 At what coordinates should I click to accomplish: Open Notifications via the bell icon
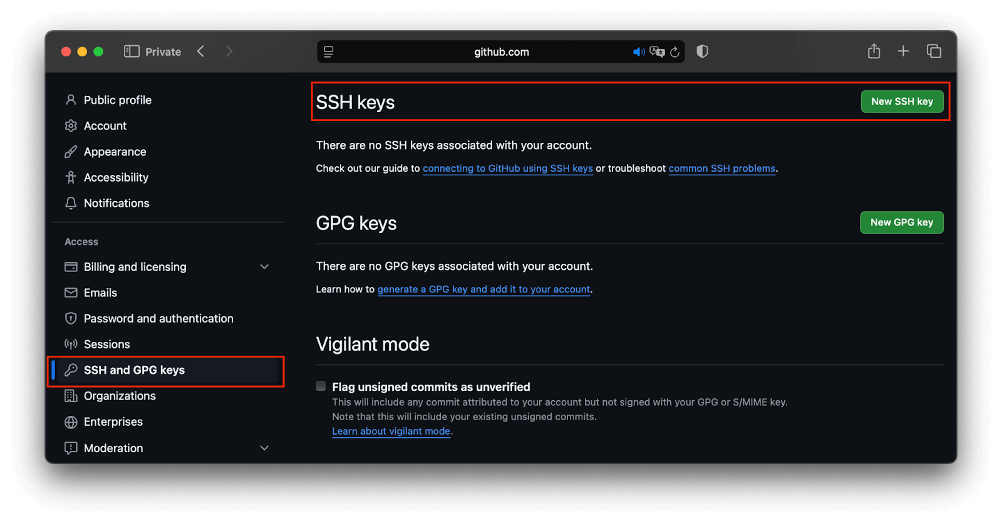coord(71,203)
